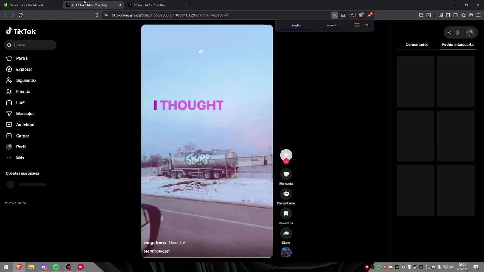The width and height of the screenshot is (484, 272).
Task: Open the browser main hamburger menu
Action: tap(479, 15)
